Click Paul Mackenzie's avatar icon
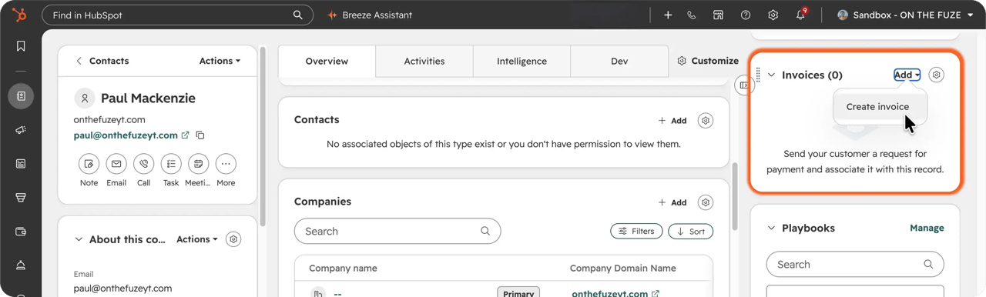The image size is (986, 297). pyautogui.click(x=85, y=98)
